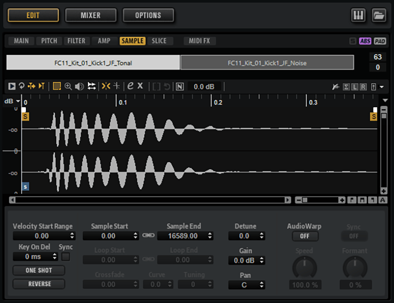Click the revert arrow icon
The height and width of the screenshot is (303, 394).
click(x=167, y=87)
